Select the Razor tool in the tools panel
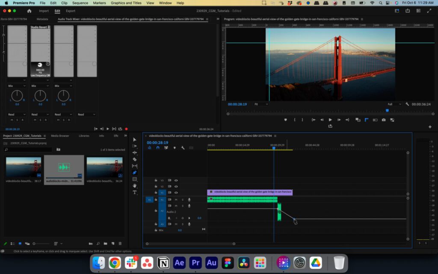The height and width of the screenshot is (274, 438). [135, 159]
